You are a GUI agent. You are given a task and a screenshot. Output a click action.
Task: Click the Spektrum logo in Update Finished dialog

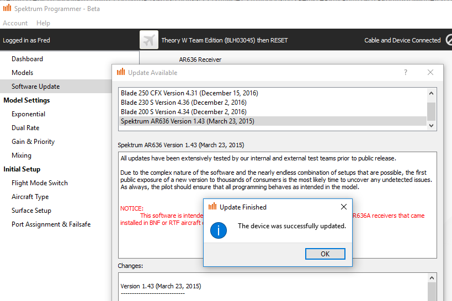[x=212, y=207]
